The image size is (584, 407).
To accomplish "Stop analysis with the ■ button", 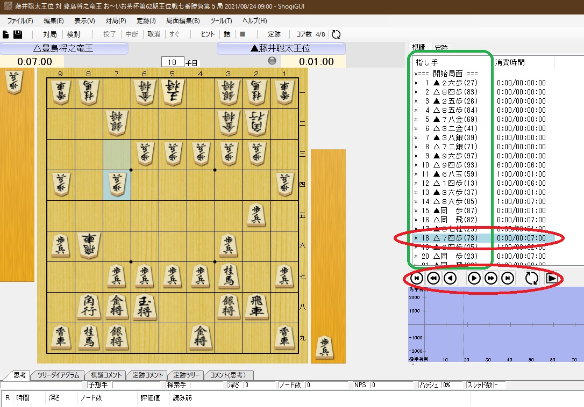I will [x=243, y=34].
